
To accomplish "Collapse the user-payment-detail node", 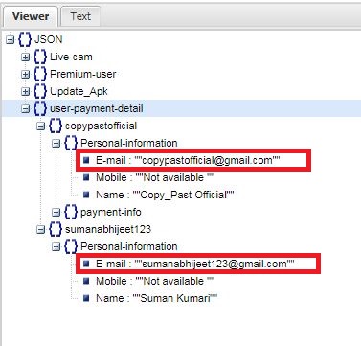I will (x=25, y=109).
